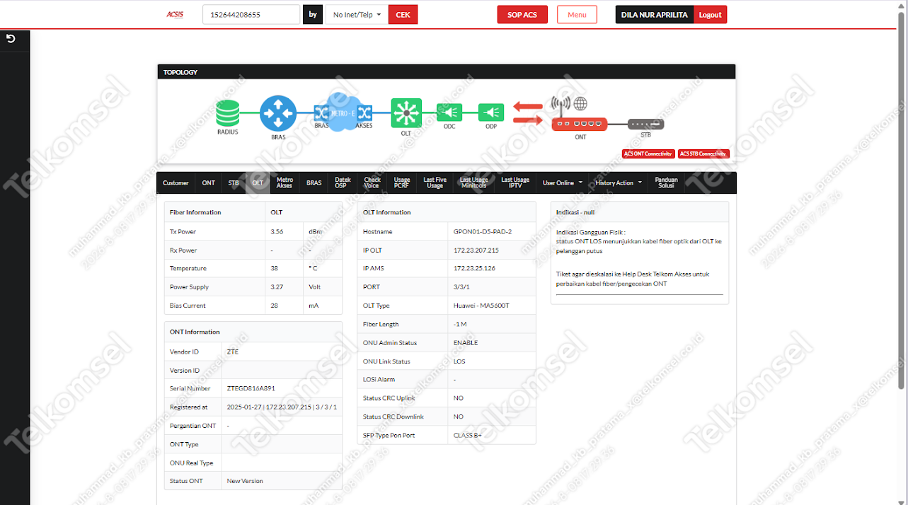
Task: Select SFP Type value CLASS B+
Action: click(468, 435)
